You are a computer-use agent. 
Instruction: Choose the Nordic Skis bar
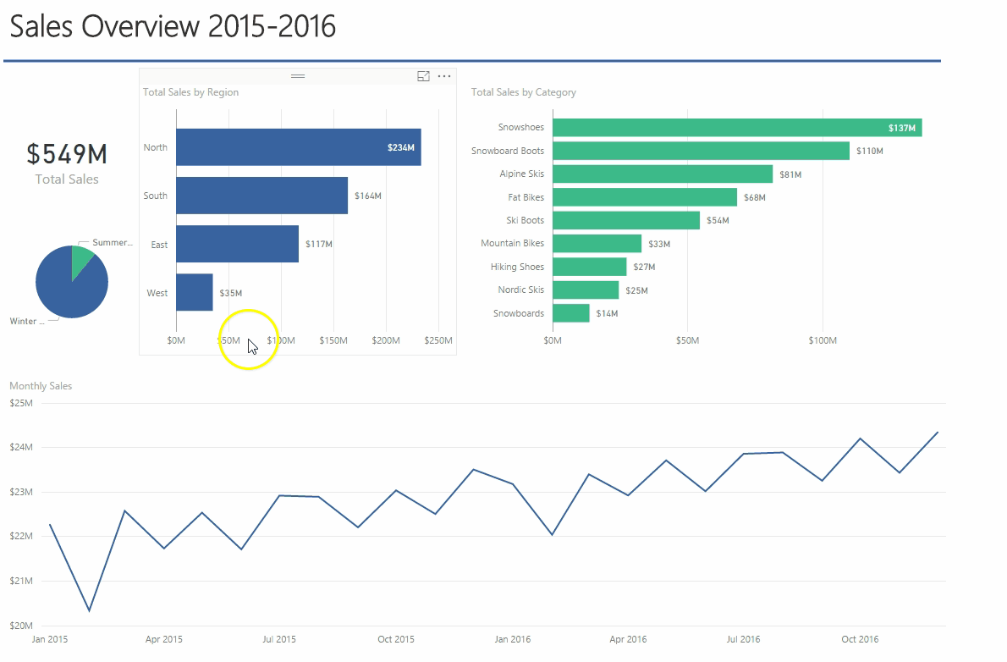pyautogui.click(x=586, y=290)
